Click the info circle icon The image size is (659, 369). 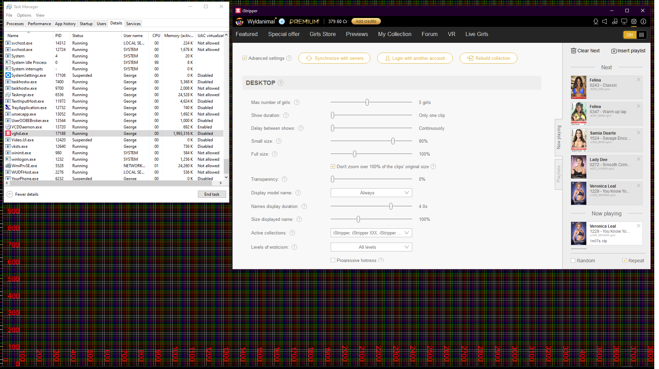click(643, 21)
